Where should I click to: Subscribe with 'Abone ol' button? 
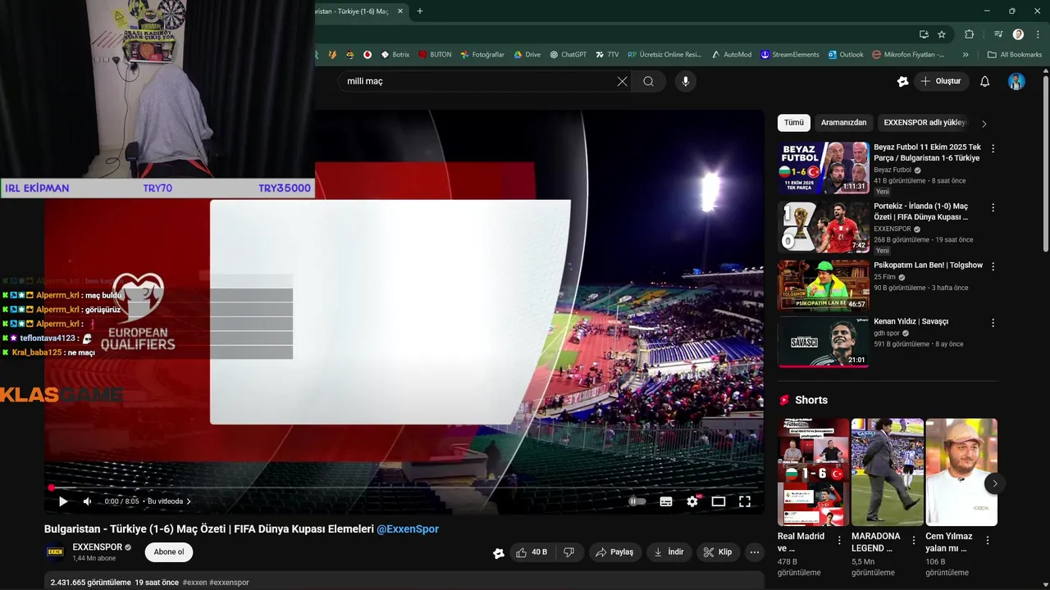pyautogui.click(x=169, y=552)
